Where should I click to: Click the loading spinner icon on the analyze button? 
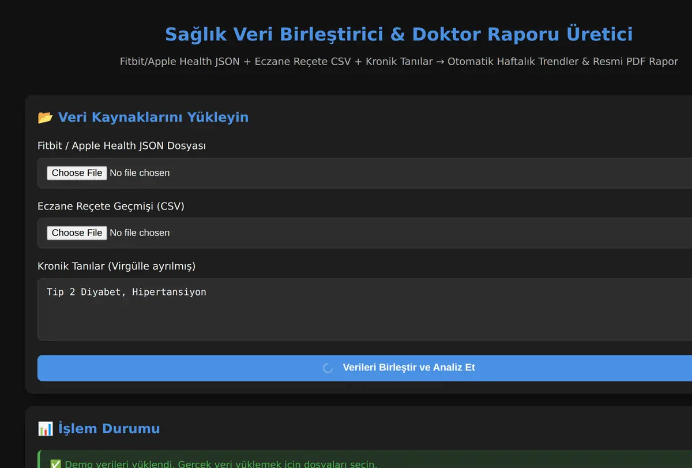point(328,368)
